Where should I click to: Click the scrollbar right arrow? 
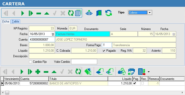pyautogui.click(x=182, y=92)
